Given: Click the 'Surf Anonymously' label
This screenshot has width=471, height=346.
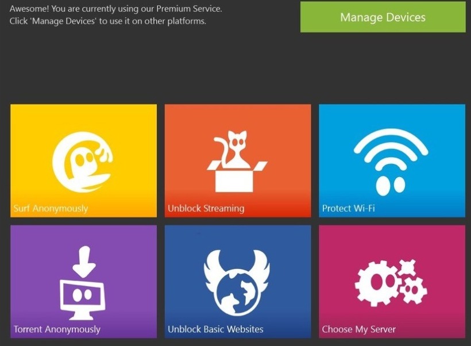Looking at the screenshot, I should pyautogui.click(x=51, y=208).
